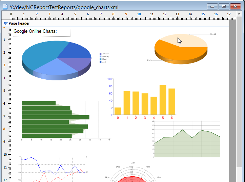Select the green horizontal bar chart
Screen dimensions: 245x182
click(66, 121)
